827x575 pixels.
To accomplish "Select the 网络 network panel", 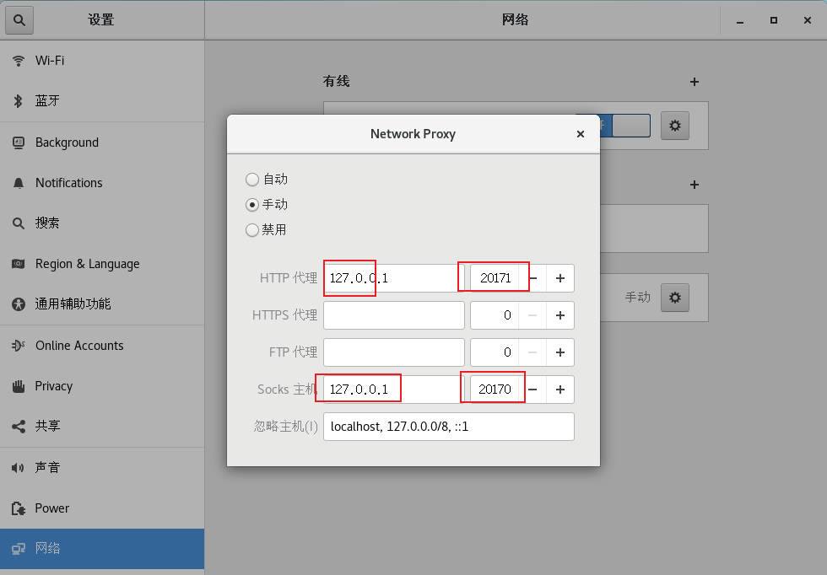I will click(102, 549).
